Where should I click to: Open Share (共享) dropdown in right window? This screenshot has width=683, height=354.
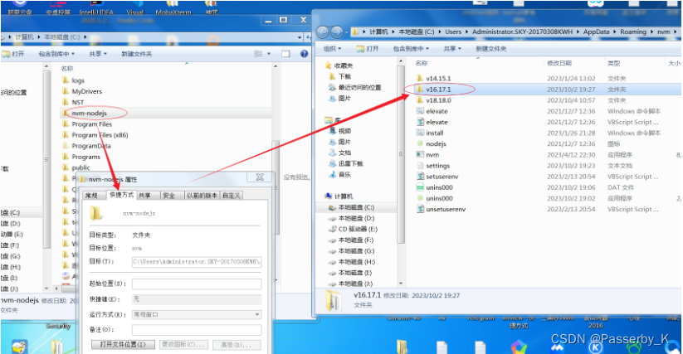point(452,49)
